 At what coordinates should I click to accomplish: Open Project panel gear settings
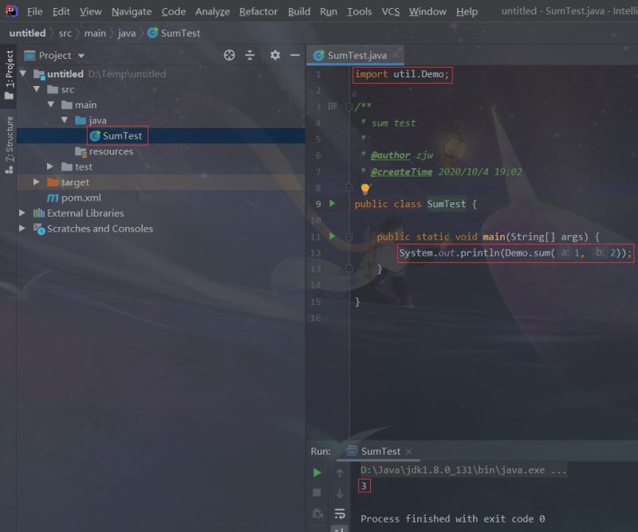(275, 55)
